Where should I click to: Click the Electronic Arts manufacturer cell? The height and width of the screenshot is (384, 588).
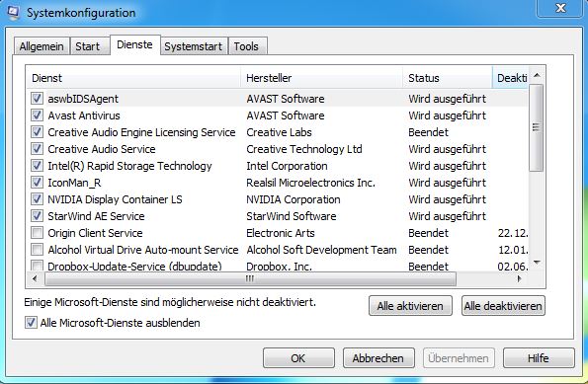click(281, 233)
